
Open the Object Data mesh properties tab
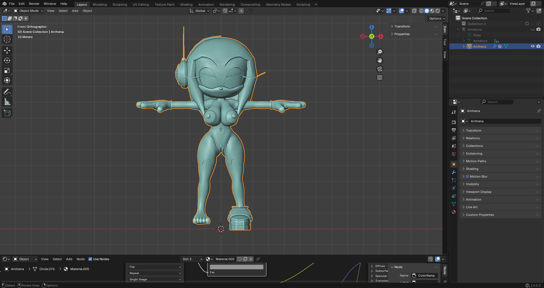point(454,204)
